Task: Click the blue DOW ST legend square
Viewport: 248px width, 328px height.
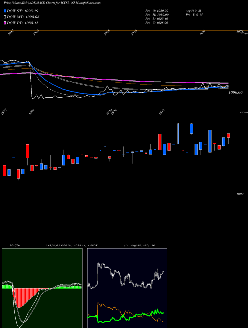Action: click(x=5, y=11)
